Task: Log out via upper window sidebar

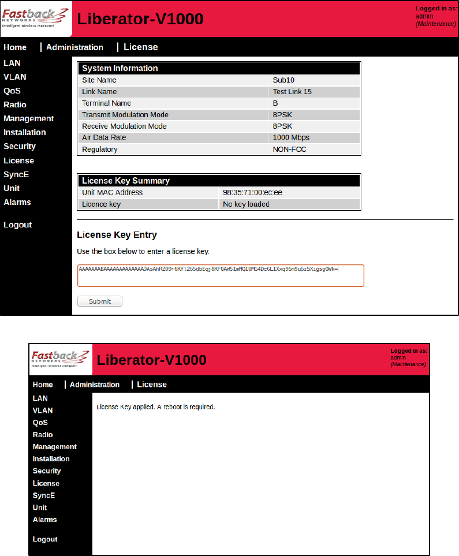Action: coord(18,225)
